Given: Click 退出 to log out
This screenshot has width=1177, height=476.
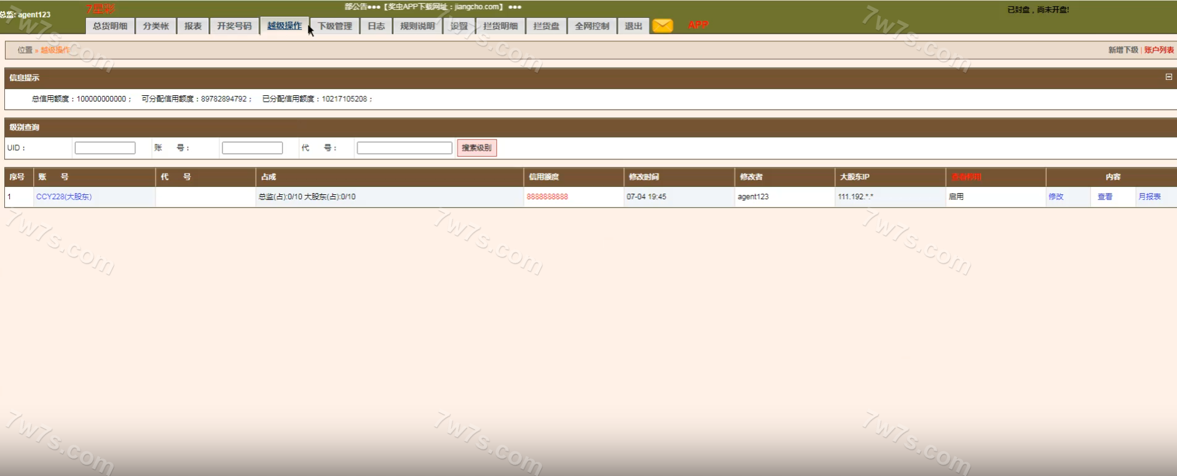Looking at the screenshot, I should coord(633,26).
